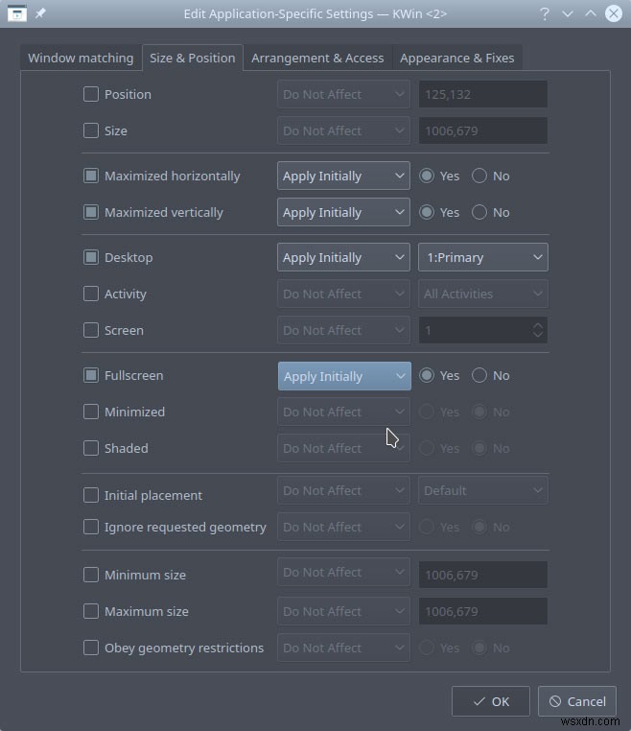
Task: Enable the Activity checkbox
Action: coord(91,294)
